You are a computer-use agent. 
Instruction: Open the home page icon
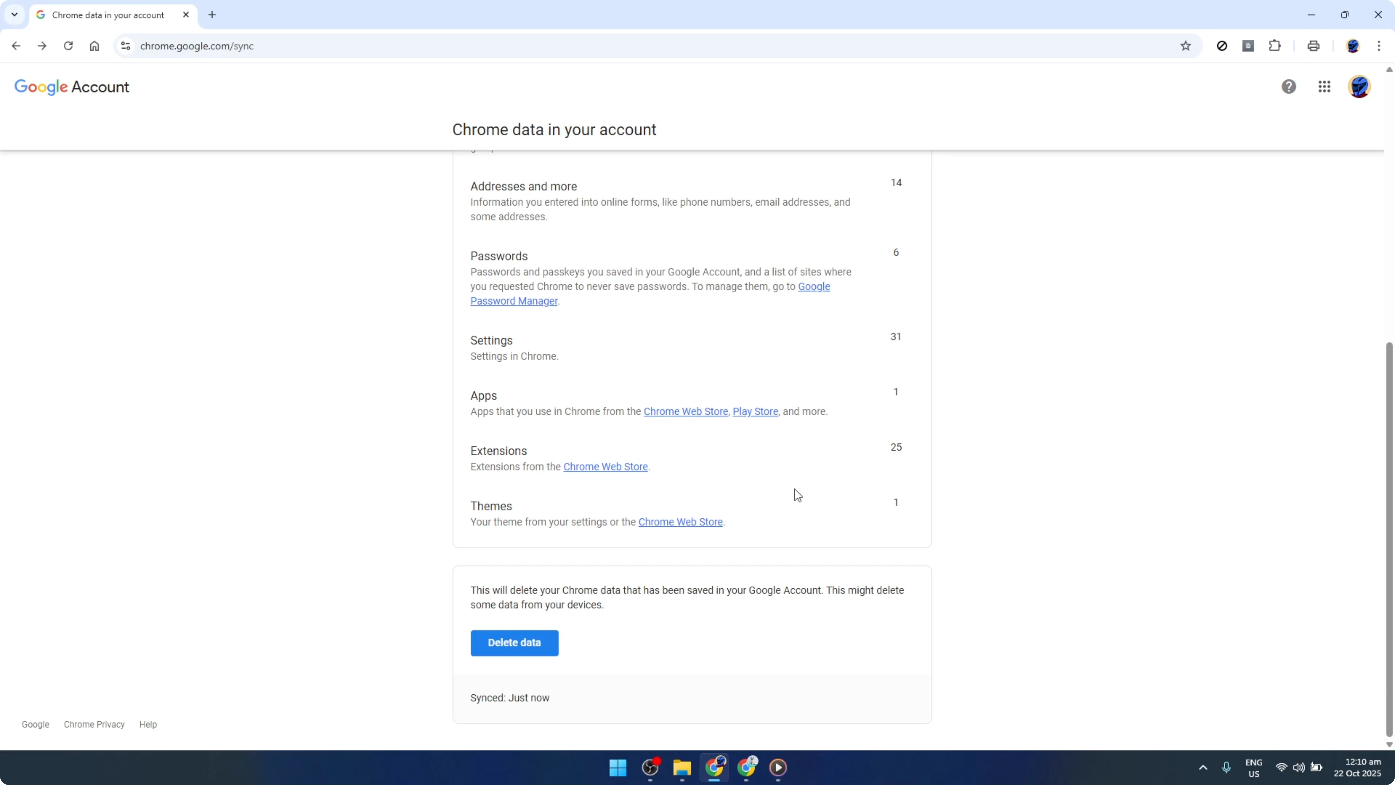tap(94, 46)
